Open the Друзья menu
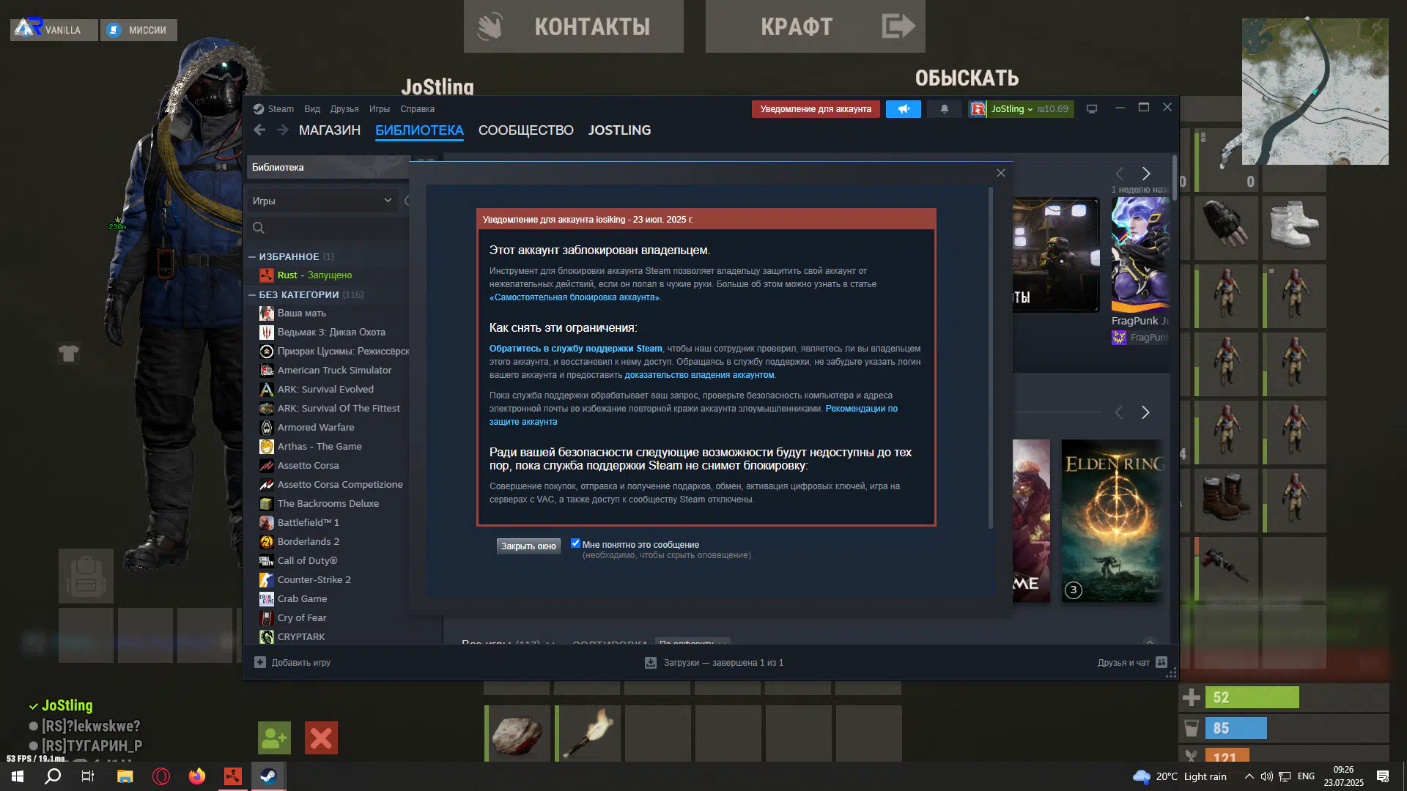Screen dimensions: 1407x791 pos(344,109)
